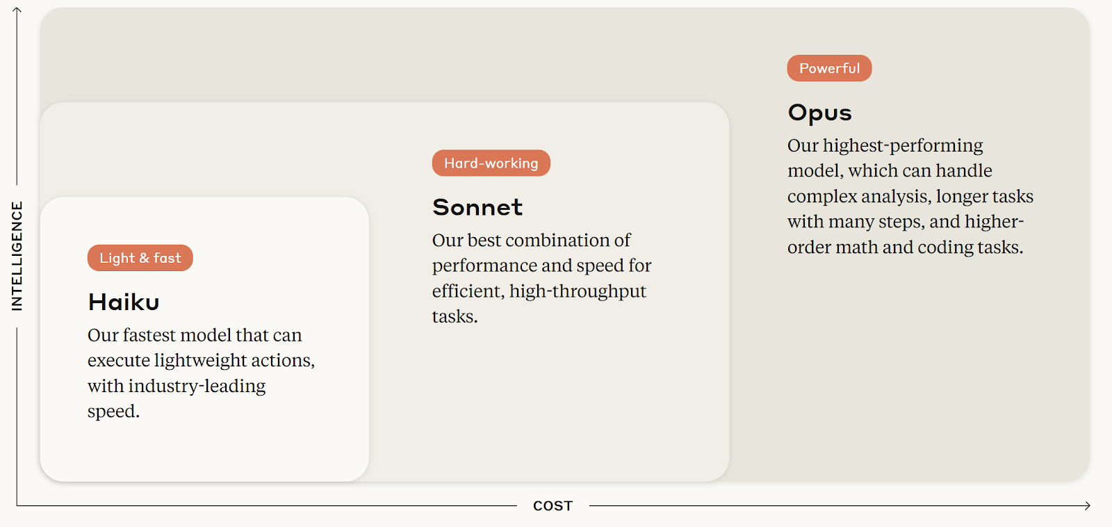Click the arrowhead atop the intelligence axis
This screenshot has height=527, width=1112.
coord(17,10)
